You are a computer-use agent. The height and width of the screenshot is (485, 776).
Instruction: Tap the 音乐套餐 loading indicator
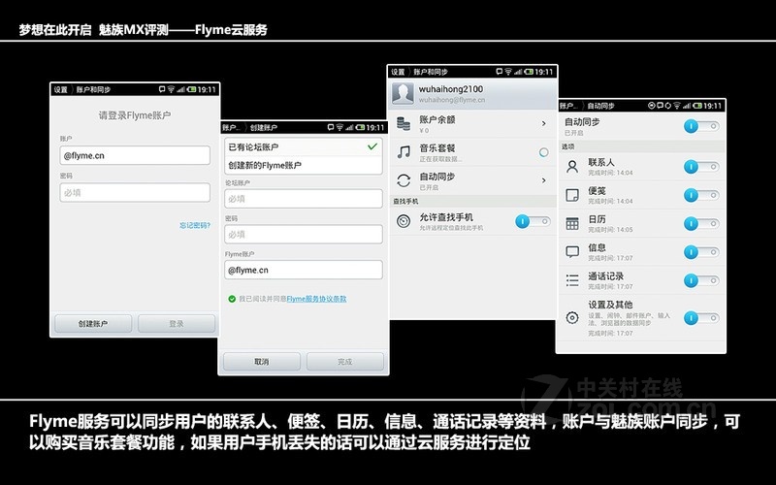(x=543, y=152)
